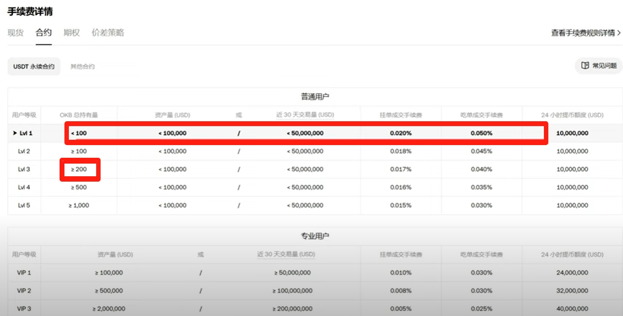This screenshot has width=623, height=316.
Task: Click the arrow marker beside Lvl 1
Action: point(15,133)
